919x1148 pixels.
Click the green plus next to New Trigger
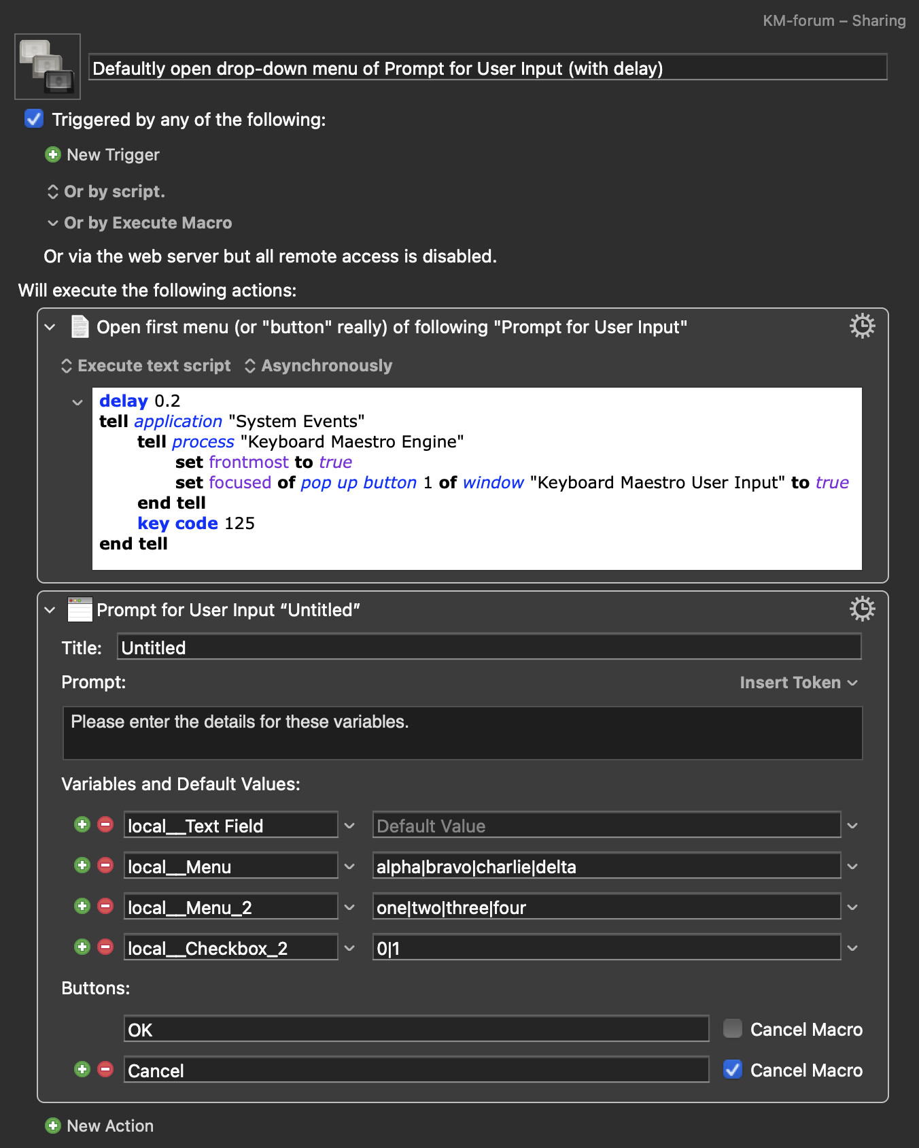(52, 155)
